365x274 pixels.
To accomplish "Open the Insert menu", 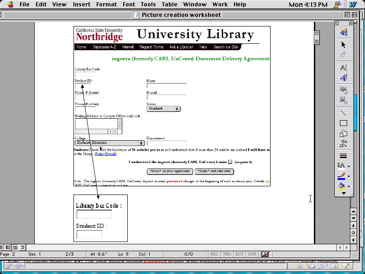I will click(82, 5).
